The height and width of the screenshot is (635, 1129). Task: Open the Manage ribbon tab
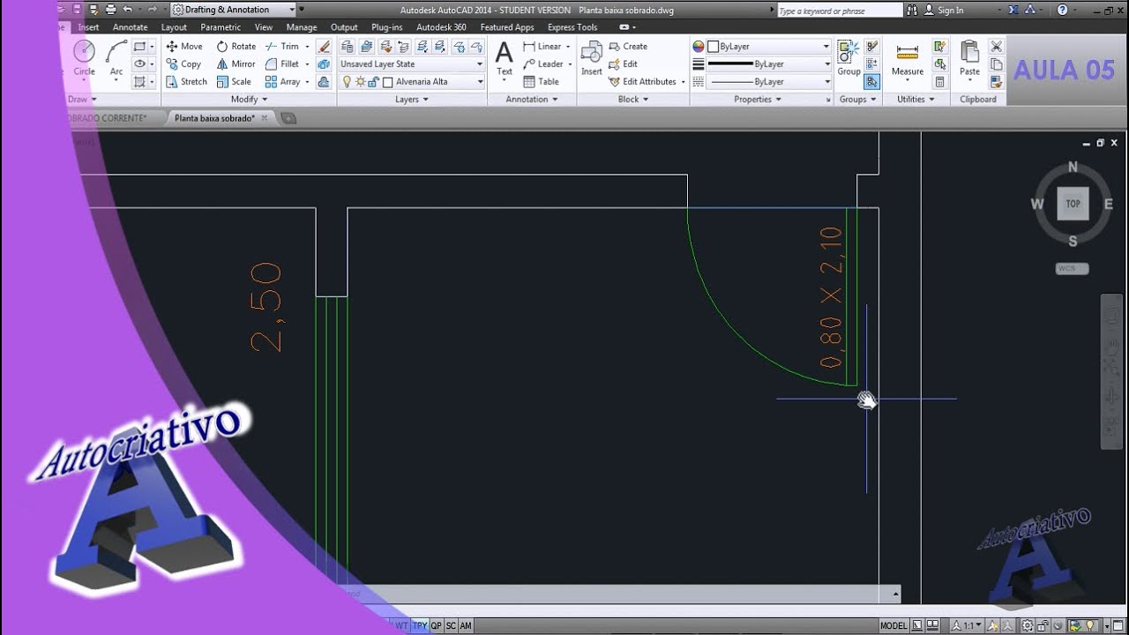(x=302, y=27)
